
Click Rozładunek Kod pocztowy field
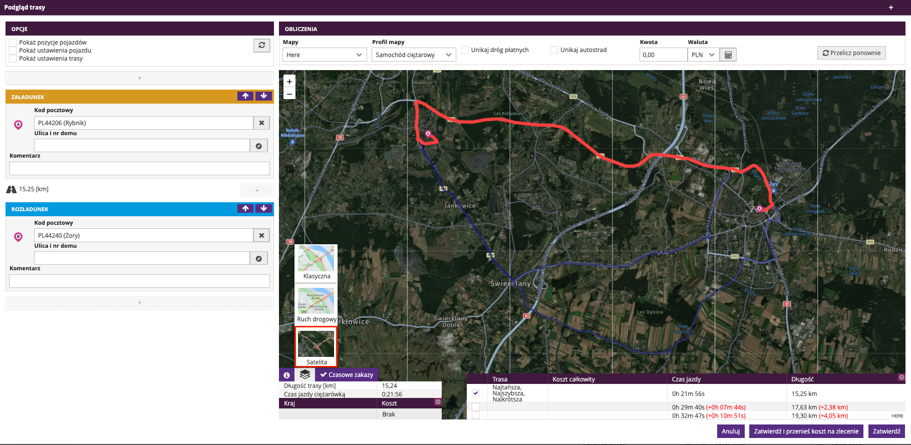tap(143, 235)
